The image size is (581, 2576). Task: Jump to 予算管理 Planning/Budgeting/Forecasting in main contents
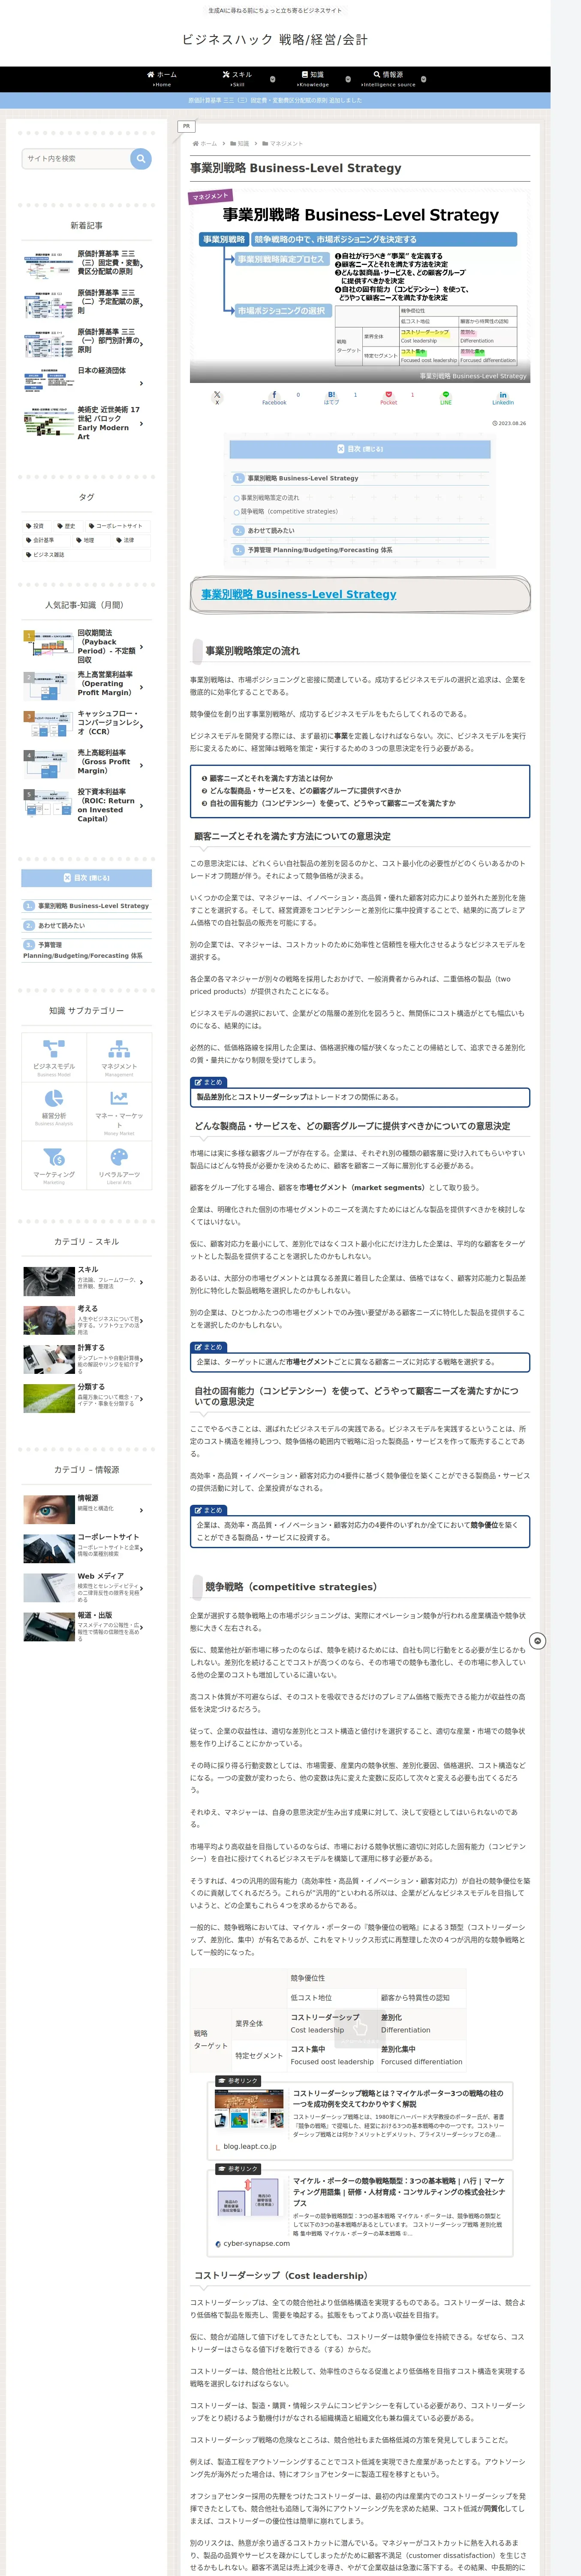pos(319,549)
